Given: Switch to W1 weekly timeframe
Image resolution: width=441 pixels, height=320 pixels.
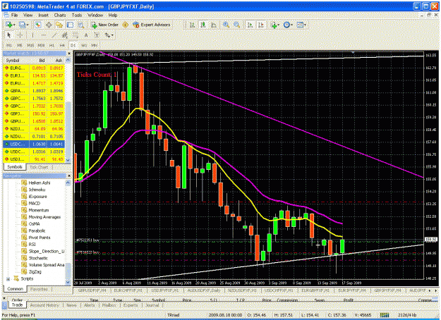Looking at the screenshot, I should coord(83,45).
